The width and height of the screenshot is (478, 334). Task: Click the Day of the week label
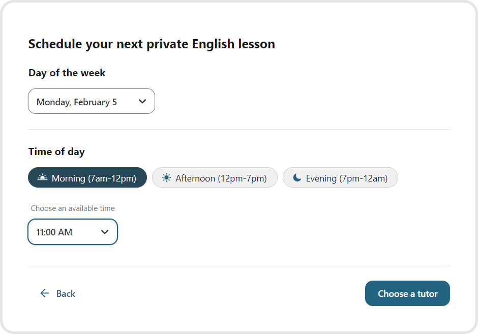[x=67, y=73]
